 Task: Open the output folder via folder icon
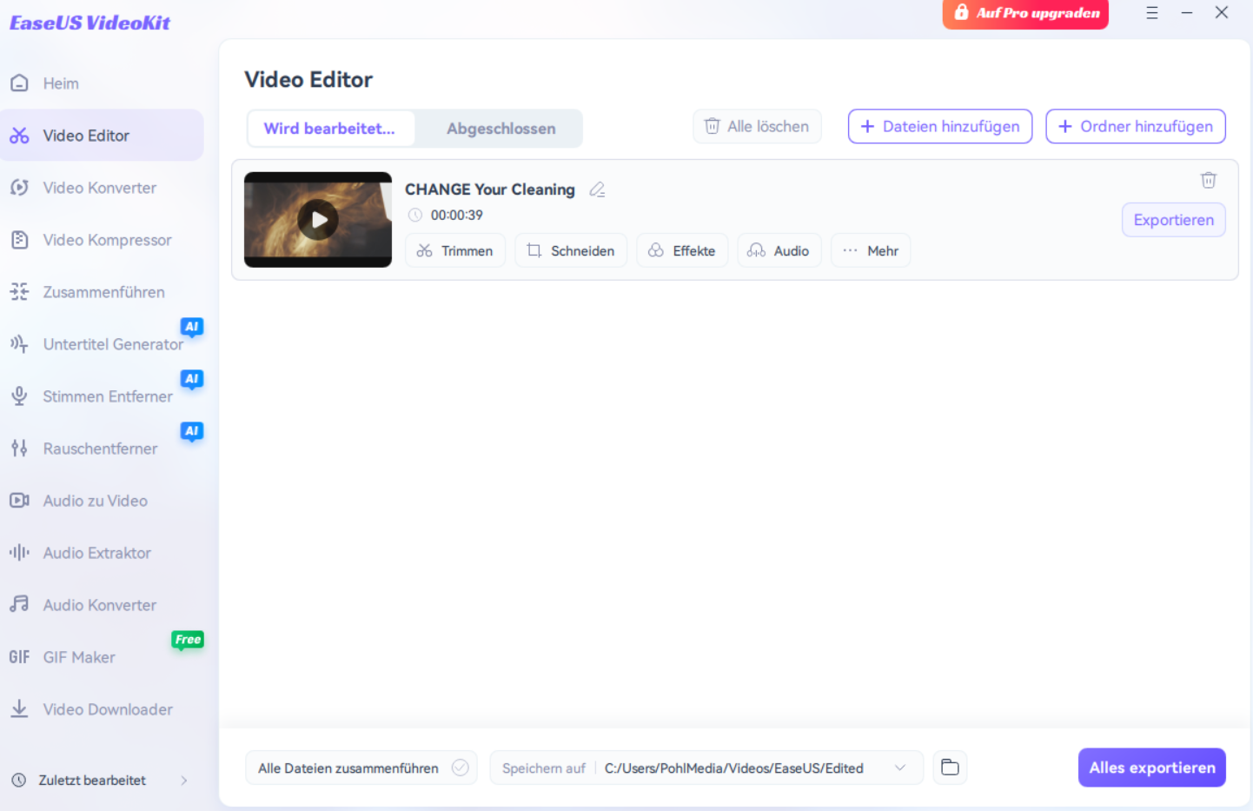[x=950, y=768]
